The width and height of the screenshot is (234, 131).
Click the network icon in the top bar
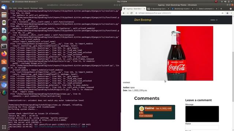point(222,1)
